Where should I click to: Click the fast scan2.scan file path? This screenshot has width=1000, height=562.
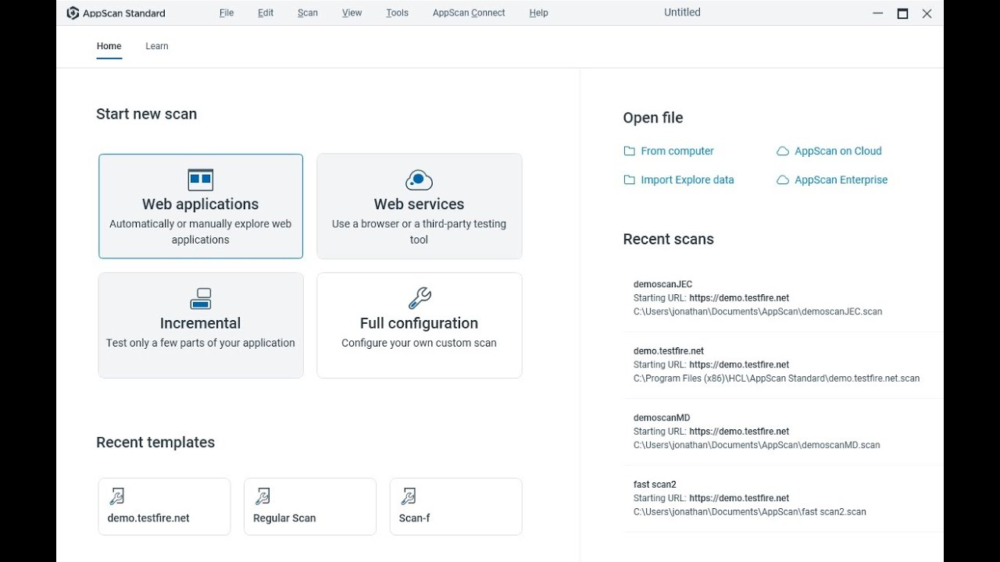coord(750,512)
